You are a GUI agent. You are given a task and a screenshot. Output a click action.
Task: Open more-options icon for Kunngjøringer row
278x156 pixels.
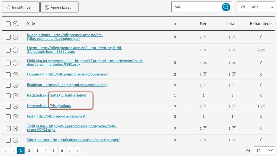[16, 37]
